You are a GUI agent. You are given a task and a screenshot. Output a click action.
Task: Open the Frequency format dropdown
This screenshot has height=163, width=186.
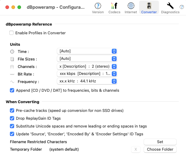point(87,81)
